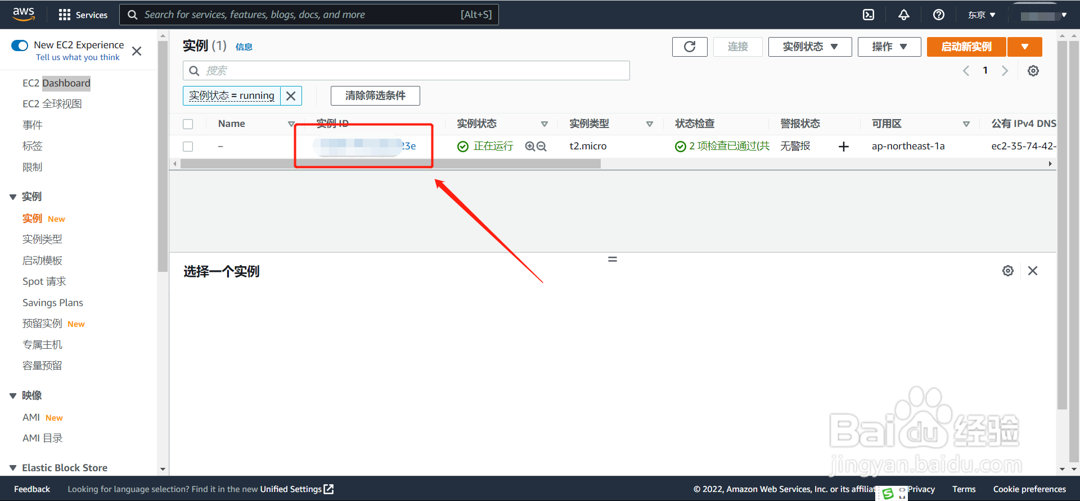Open 容量预留 in sidebar

point(42,366)
